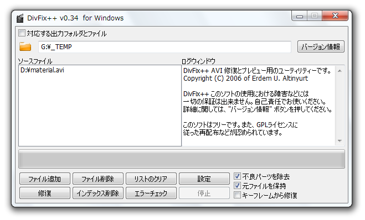
Task: Click インデックス削除 button
Action: [98, 193]
